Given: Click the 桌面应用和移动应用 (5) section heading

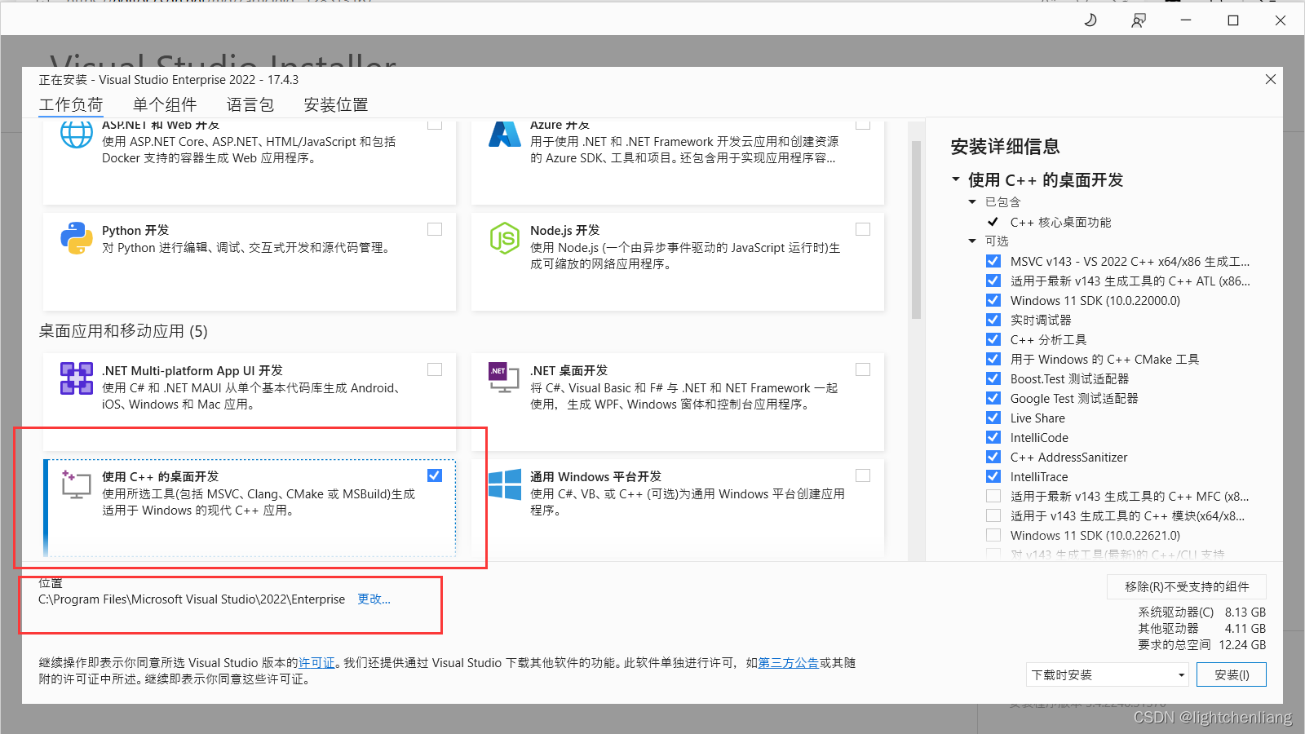Looking at the screenshot, I should coord(123,331).
